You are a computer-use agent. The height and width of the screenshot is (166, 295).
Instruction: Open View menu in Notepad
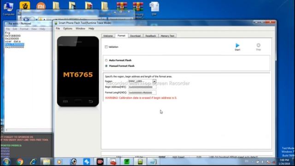pyautogui.click(x=34, y=29)
